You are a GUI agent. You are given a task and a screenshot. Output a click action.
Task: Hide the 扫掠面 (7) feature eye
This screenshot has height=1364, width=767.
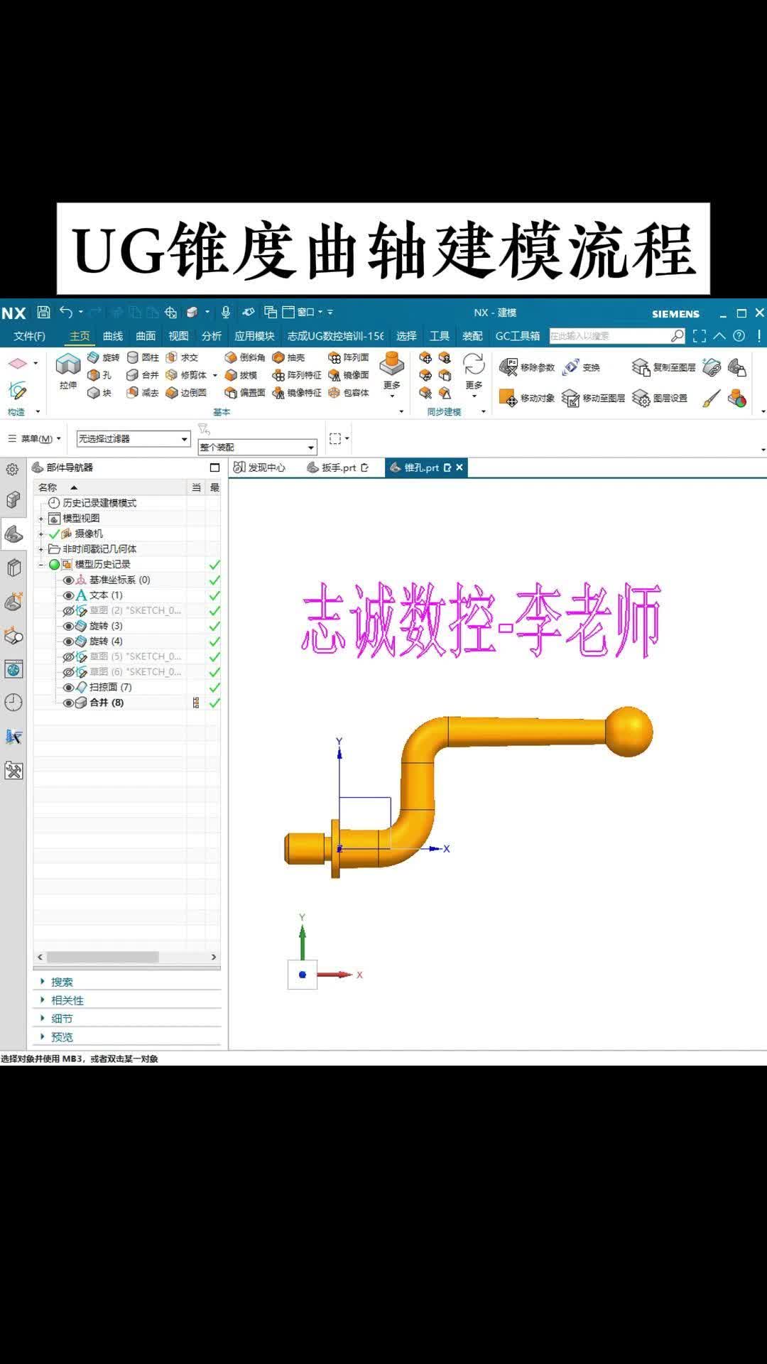click(x=69, y=688)
